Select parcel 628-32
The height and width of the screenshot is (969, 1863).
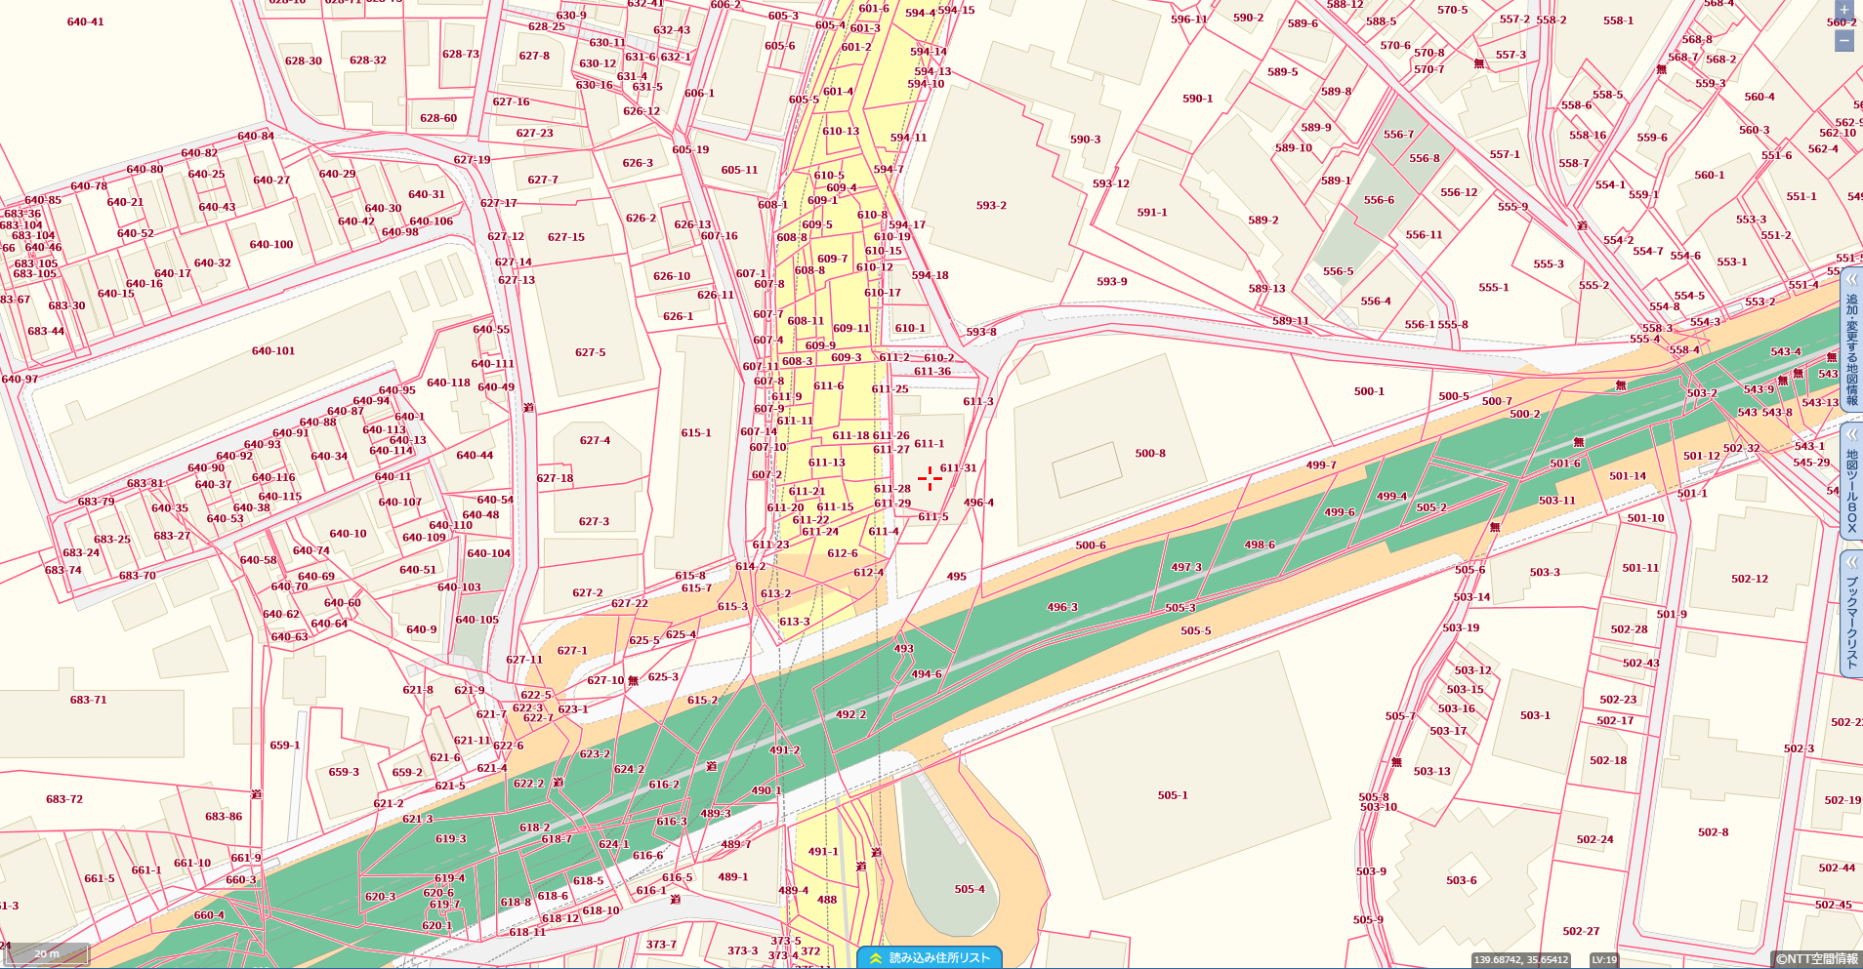368,61
